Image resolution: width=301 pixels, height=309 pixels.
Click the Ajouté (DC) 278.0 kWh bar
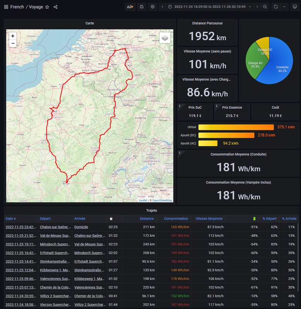226,135
